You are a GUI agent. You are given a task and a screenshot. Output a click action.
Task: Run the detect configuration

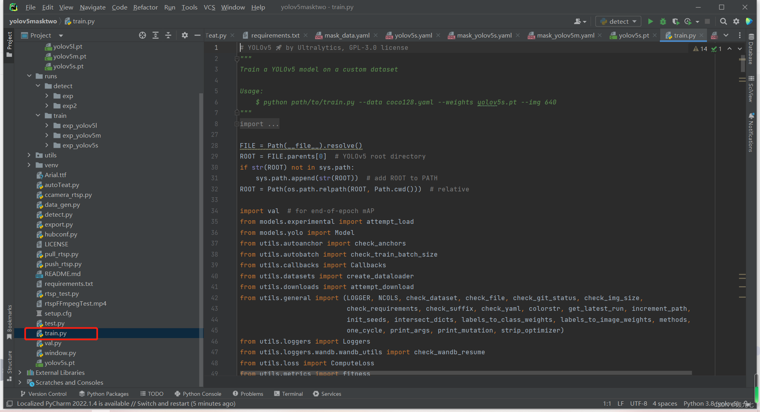pyautogui.click(x=650, y=21)
